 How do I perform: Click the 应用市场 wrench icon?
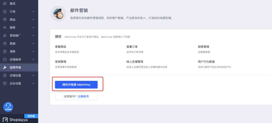tap(5, 67)
